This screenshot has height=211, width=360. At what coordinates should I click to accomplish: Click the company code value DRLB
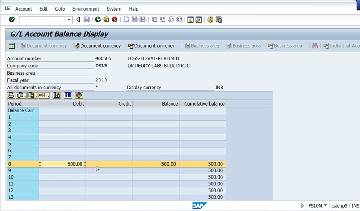pyautogui.click(x=101, y=66)
